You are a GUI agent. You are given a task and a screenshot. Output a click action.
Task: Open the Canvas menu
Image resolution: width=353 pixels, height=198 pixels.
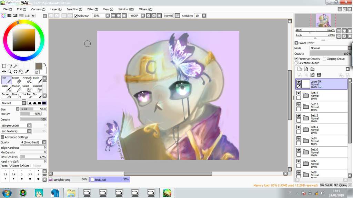click(38, 9)
